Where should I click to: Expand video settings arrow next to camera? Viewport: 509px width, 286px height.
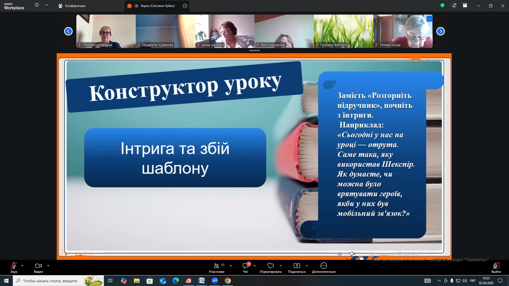click(48, 266)
